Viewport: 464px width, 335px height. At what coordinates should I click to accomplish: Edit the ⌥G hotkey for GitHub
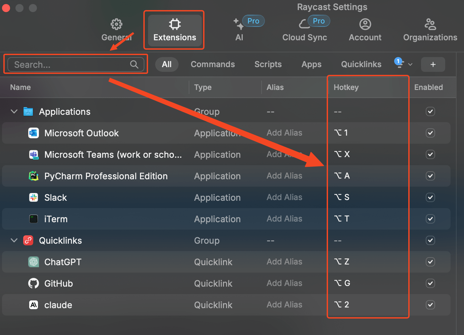342,283
